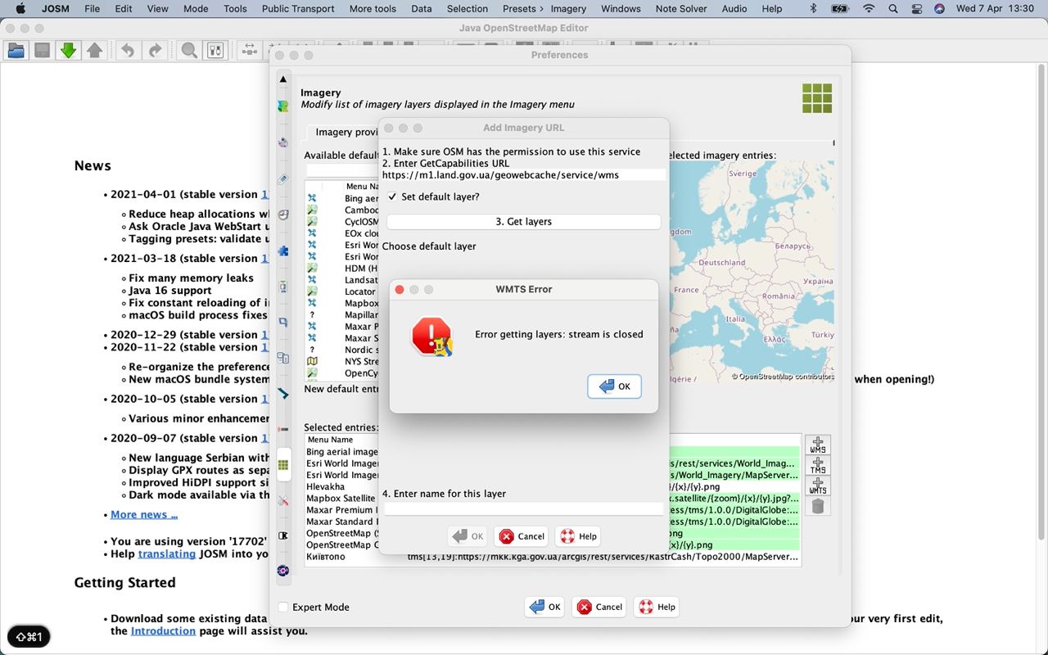The width and height of the screenshot is (1048, 655).
Task: Click the 'Menu Name' header of Selected entries
Action: pos(330,440)
